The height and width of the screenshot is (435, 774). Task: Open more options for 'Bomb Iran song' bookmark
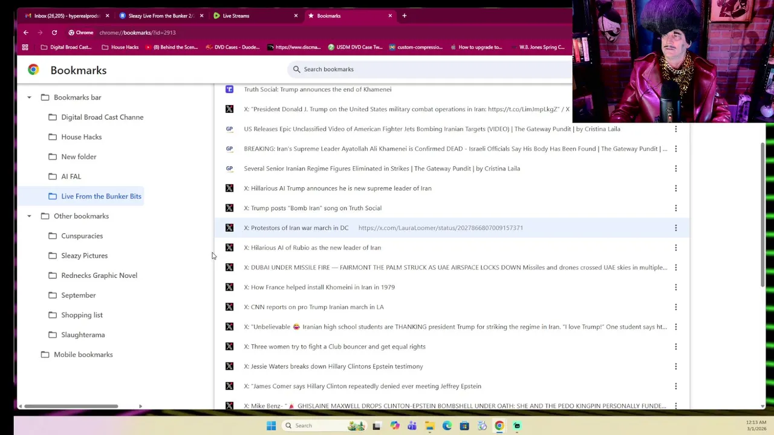click(x=675, y=208)
